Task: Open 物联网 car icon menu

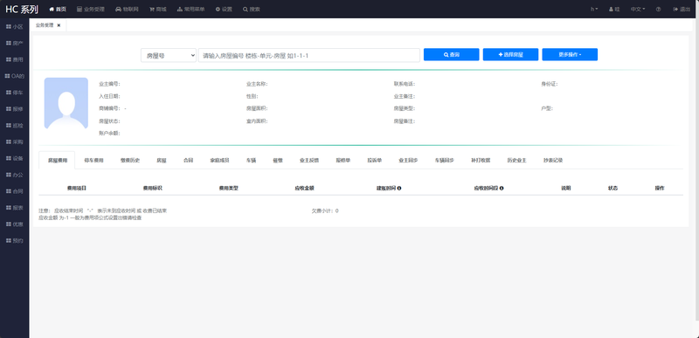Action: point(127,9)
